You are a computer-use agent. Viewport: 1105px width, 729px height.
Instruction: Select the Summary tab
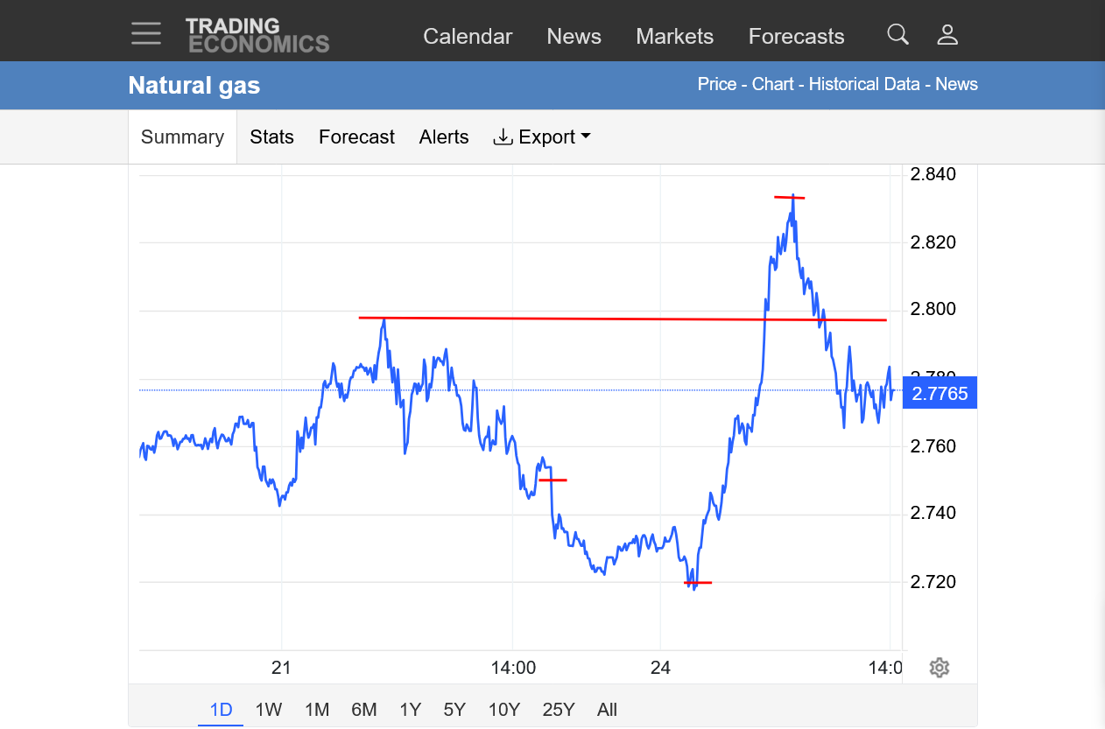pos(182,137)
